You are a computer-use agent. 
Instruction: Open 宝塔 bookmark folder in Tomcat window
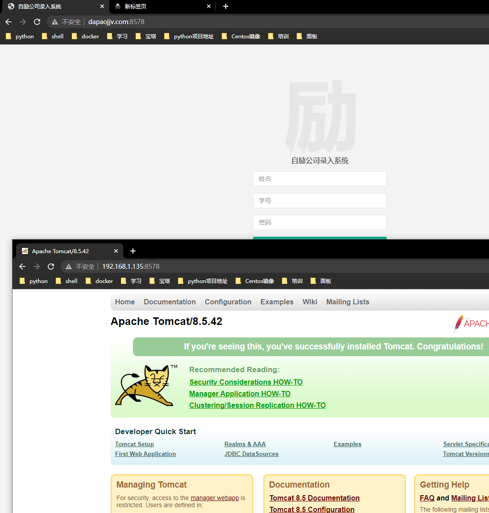(160, 281)
